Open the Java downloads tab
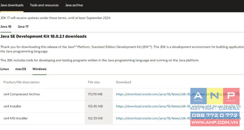Image resolution: width=244 pixels, height=130 pixels. 12,5
